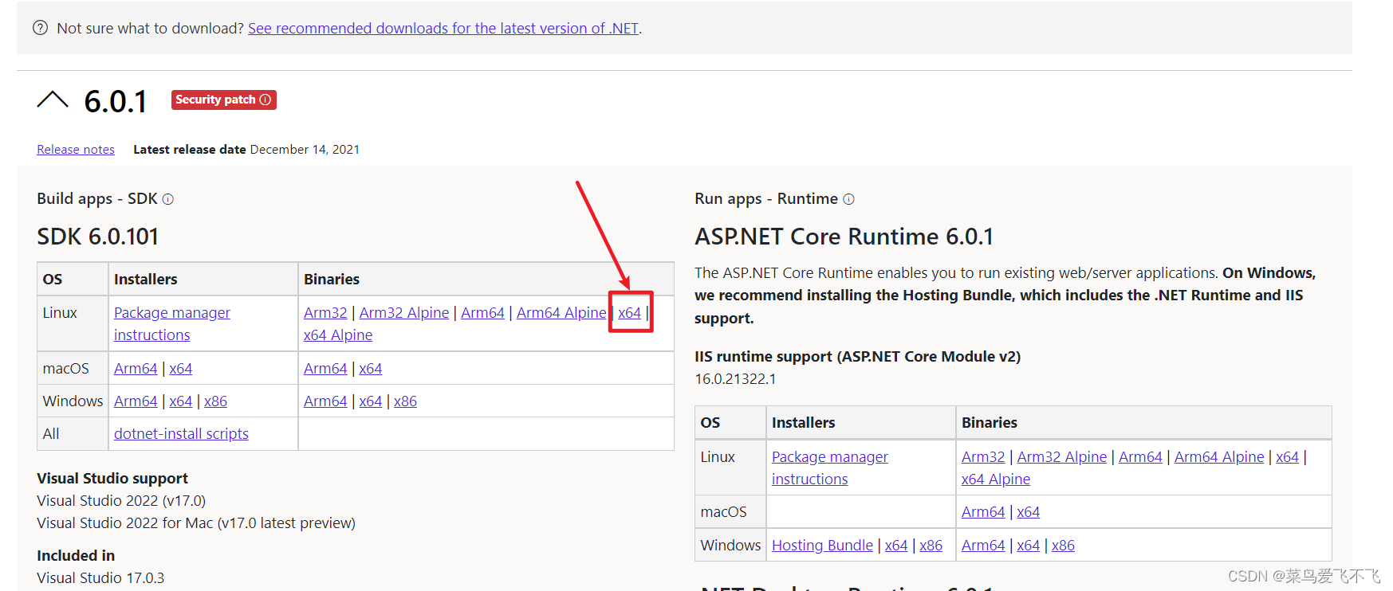
Task: Click 'IIS runtime support (ASP.NET Core Module v2)' heading
Action: [x=857, y=357]
